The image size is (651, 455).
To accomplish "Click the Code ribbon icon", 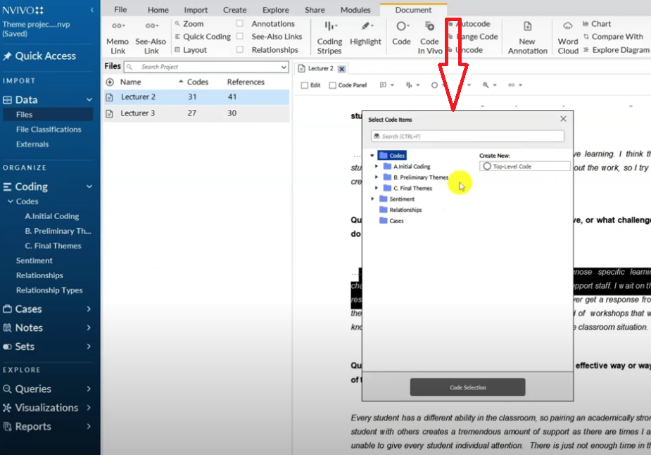I will tap(401, 33).
